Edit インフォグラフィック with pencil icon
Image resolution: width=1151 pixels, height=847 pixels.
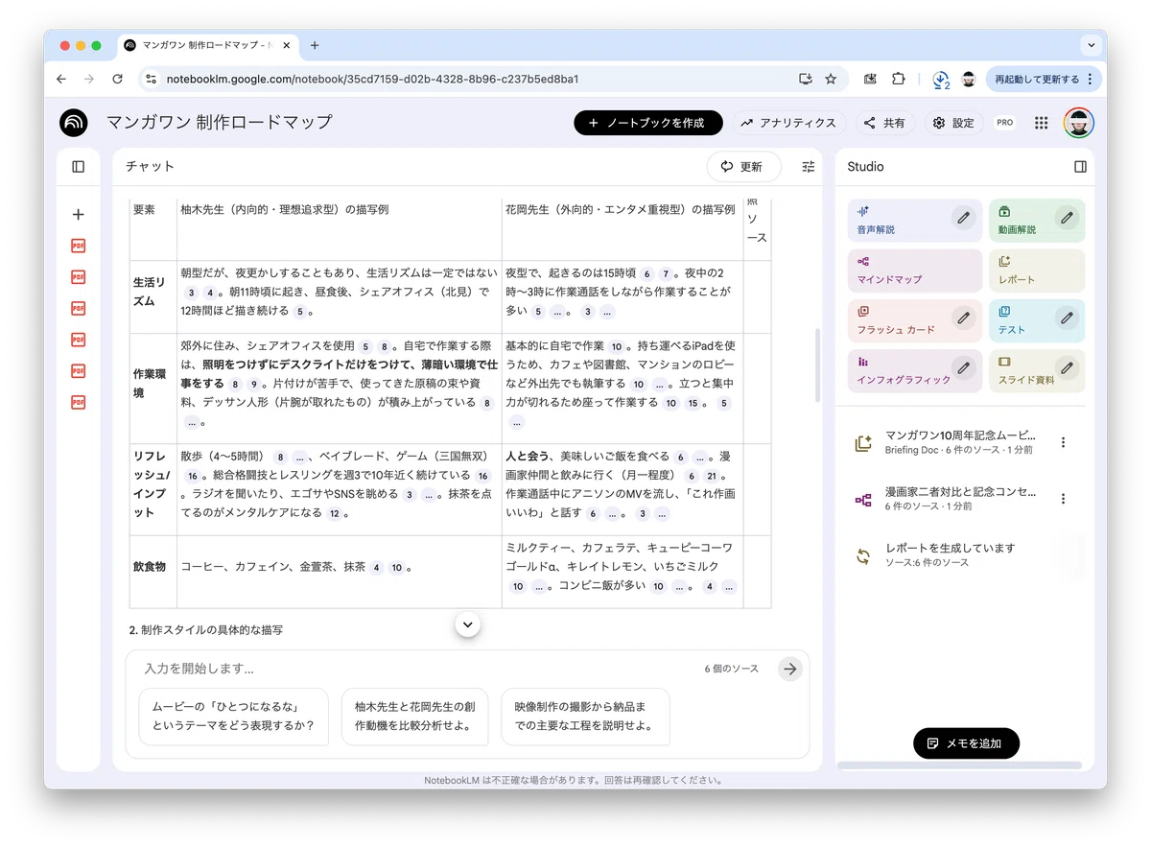[x=964, y=367]
